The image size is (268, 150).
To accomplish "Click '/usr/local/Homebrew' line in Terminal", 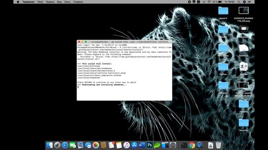I will 88,78.
